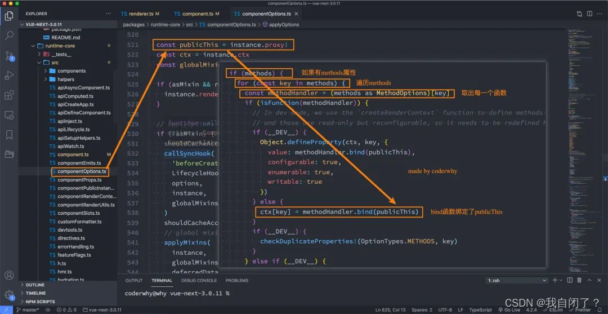
Task: Switch to the PROBLEMS panel tab
Action: (237, 280)
